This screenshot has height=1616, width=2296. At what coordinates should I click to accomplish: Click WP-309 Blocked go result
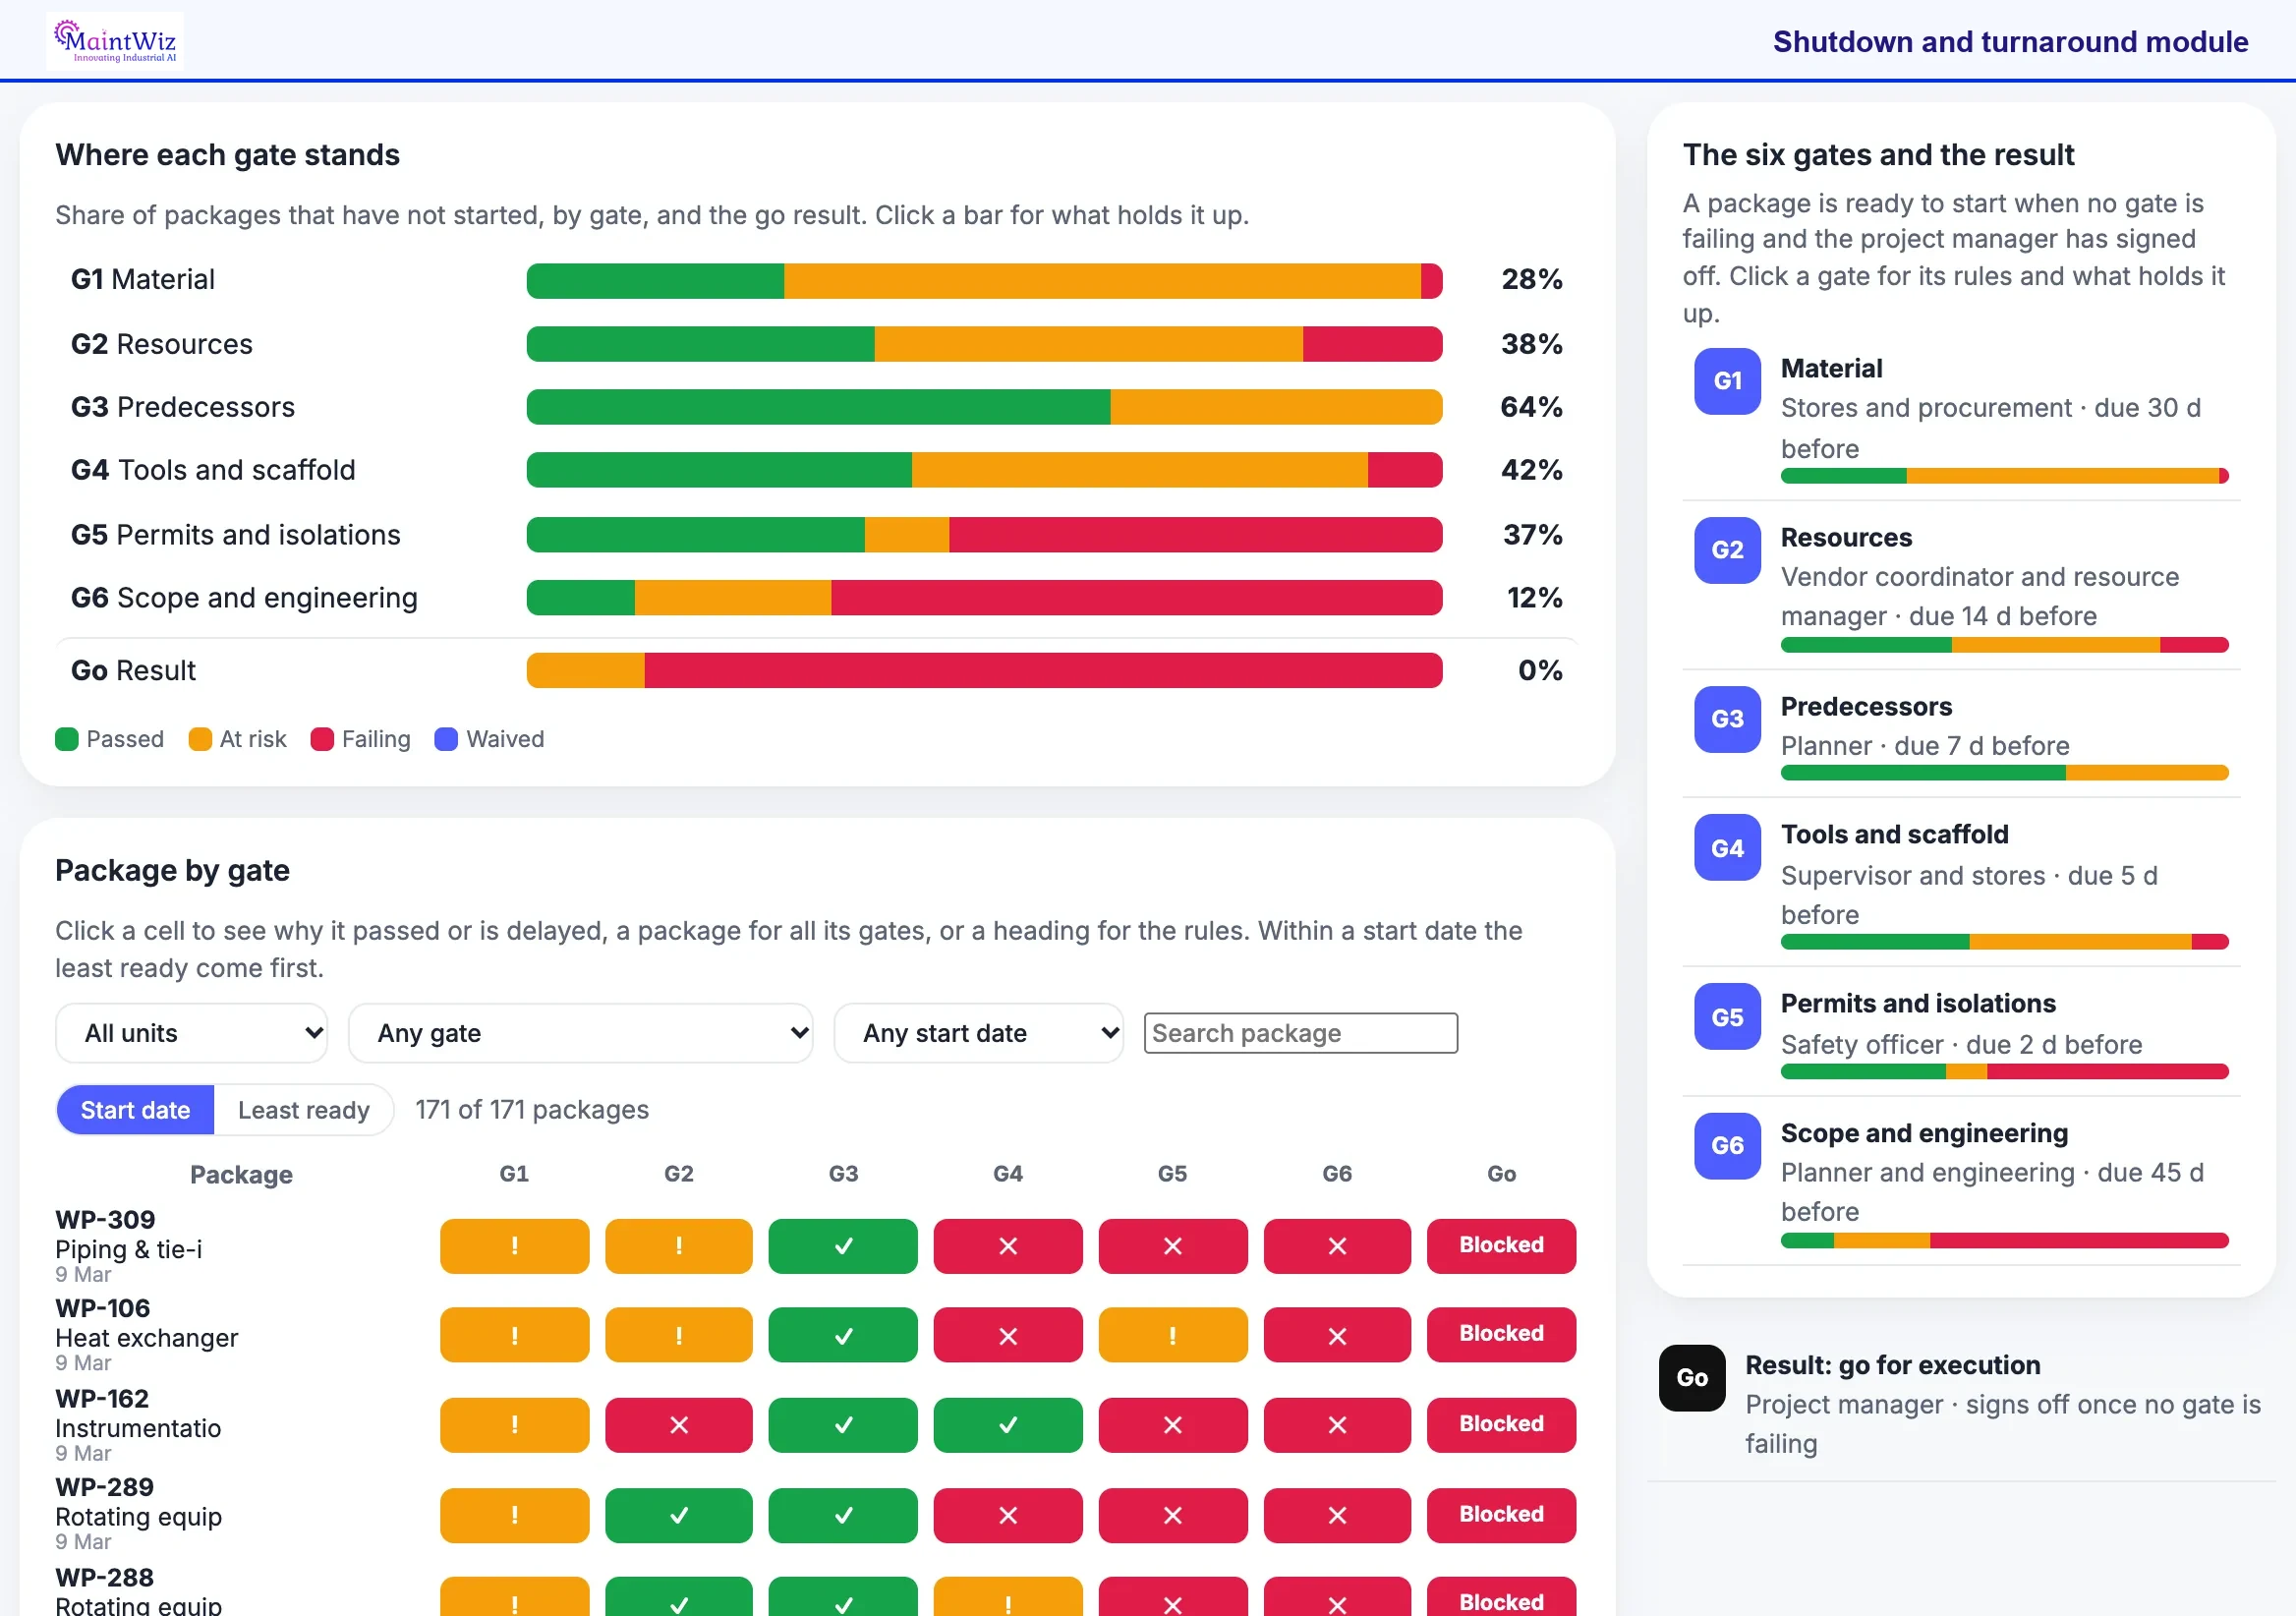1501,1246
